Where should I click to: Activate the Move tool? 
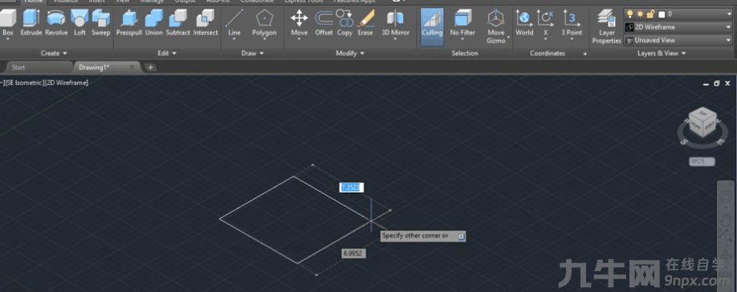point(299,22)
